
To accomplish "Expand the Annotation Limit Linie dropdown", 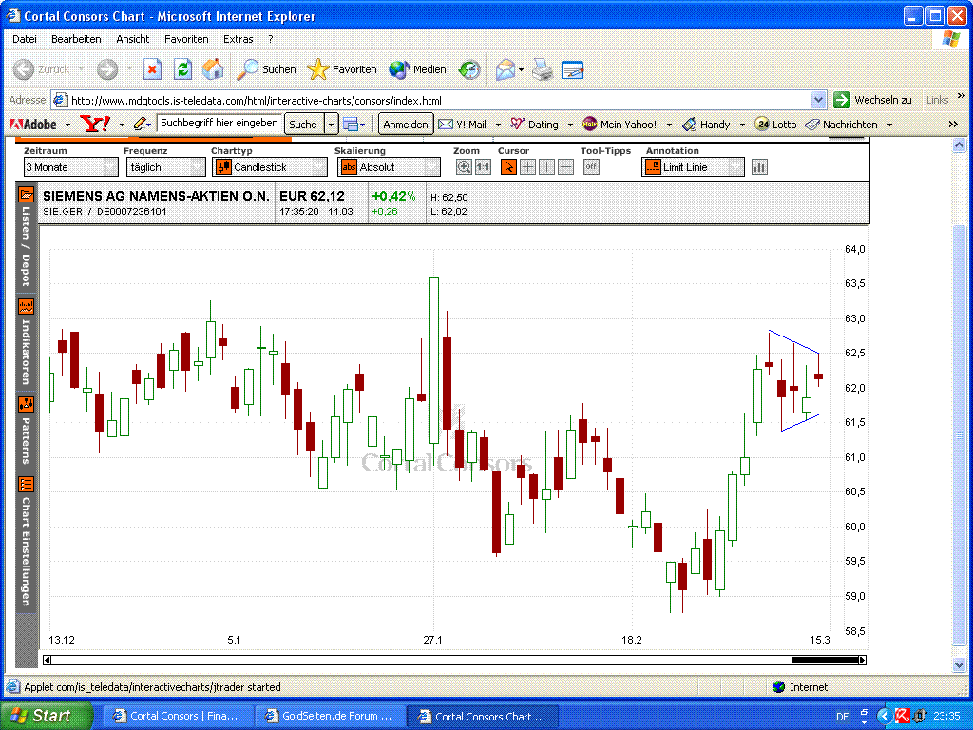I will point(693,167).
